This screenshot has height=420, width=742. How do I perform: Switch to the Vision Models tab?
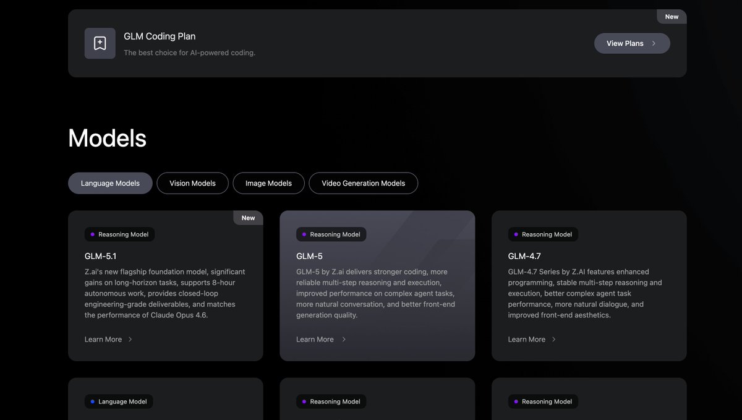pyautogui.click(x=192, y=183)
